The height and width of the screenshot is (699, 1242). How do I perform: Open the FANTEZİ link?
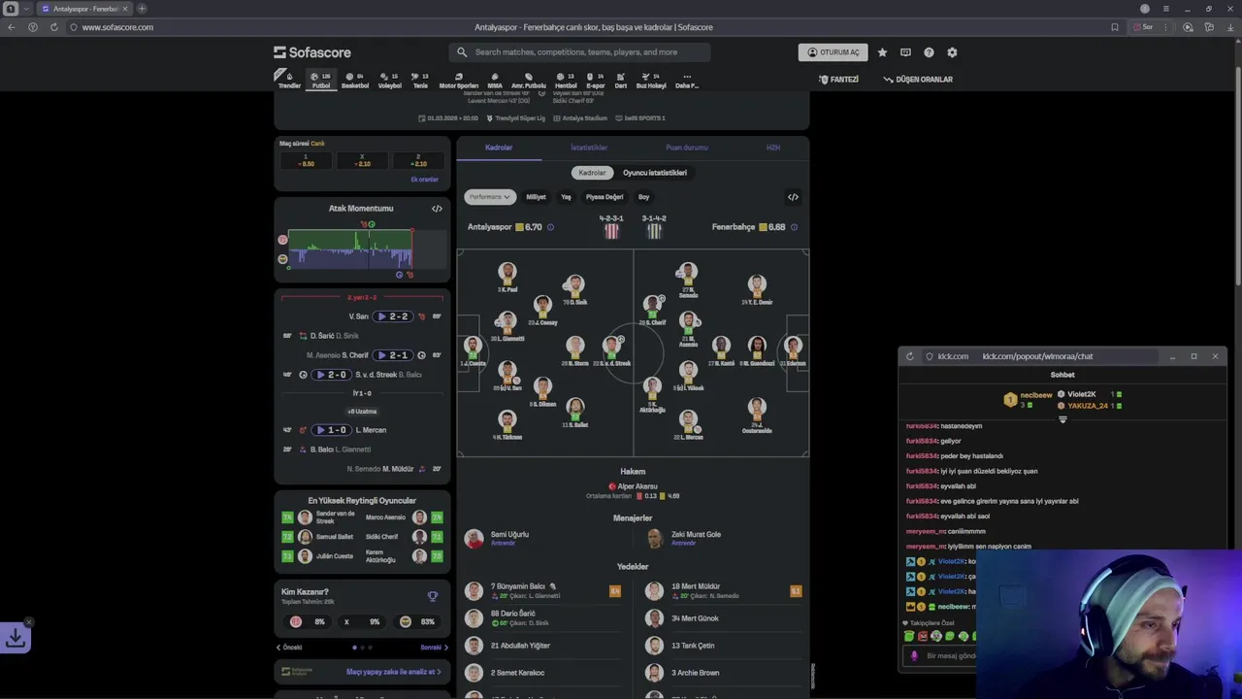838,80
